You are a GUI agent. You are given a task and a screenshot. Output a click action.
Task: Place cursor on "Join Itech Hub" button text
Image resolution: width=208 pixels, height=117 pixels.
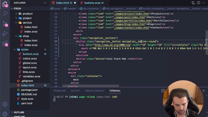(116, 59)
